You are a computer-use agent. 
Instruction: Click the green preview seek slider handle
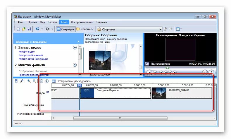click(x=168, y=68)
